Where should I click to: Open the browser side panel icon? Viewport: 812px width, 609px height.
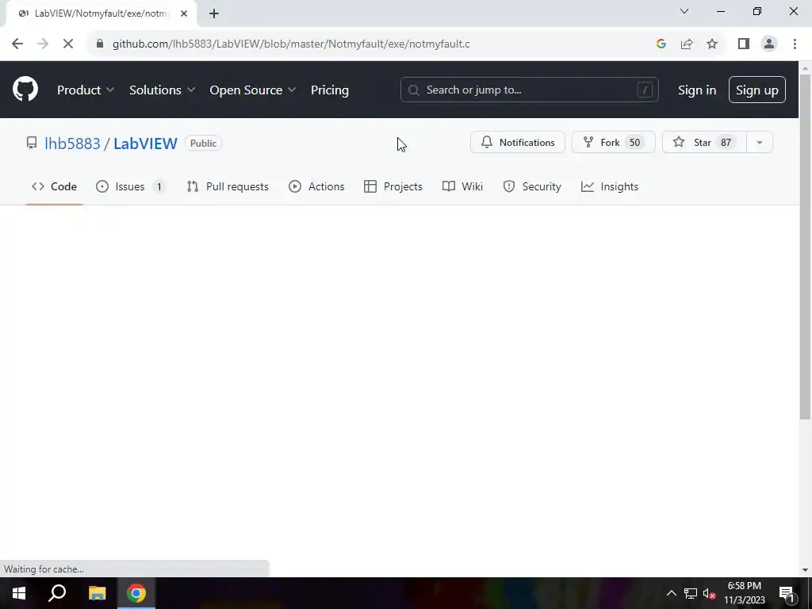(744, 44)
